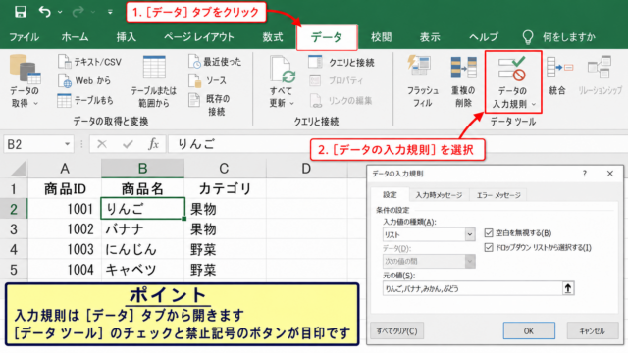
Task: Click the すべて更新 refresh icon
Action: point(282,70)
